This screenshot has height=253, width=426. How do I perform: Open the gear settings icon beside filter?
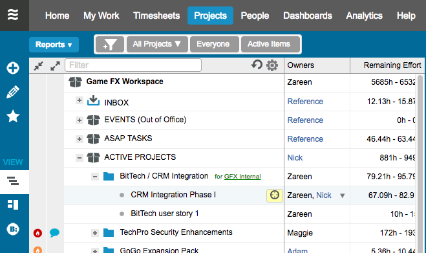point(272,65)
